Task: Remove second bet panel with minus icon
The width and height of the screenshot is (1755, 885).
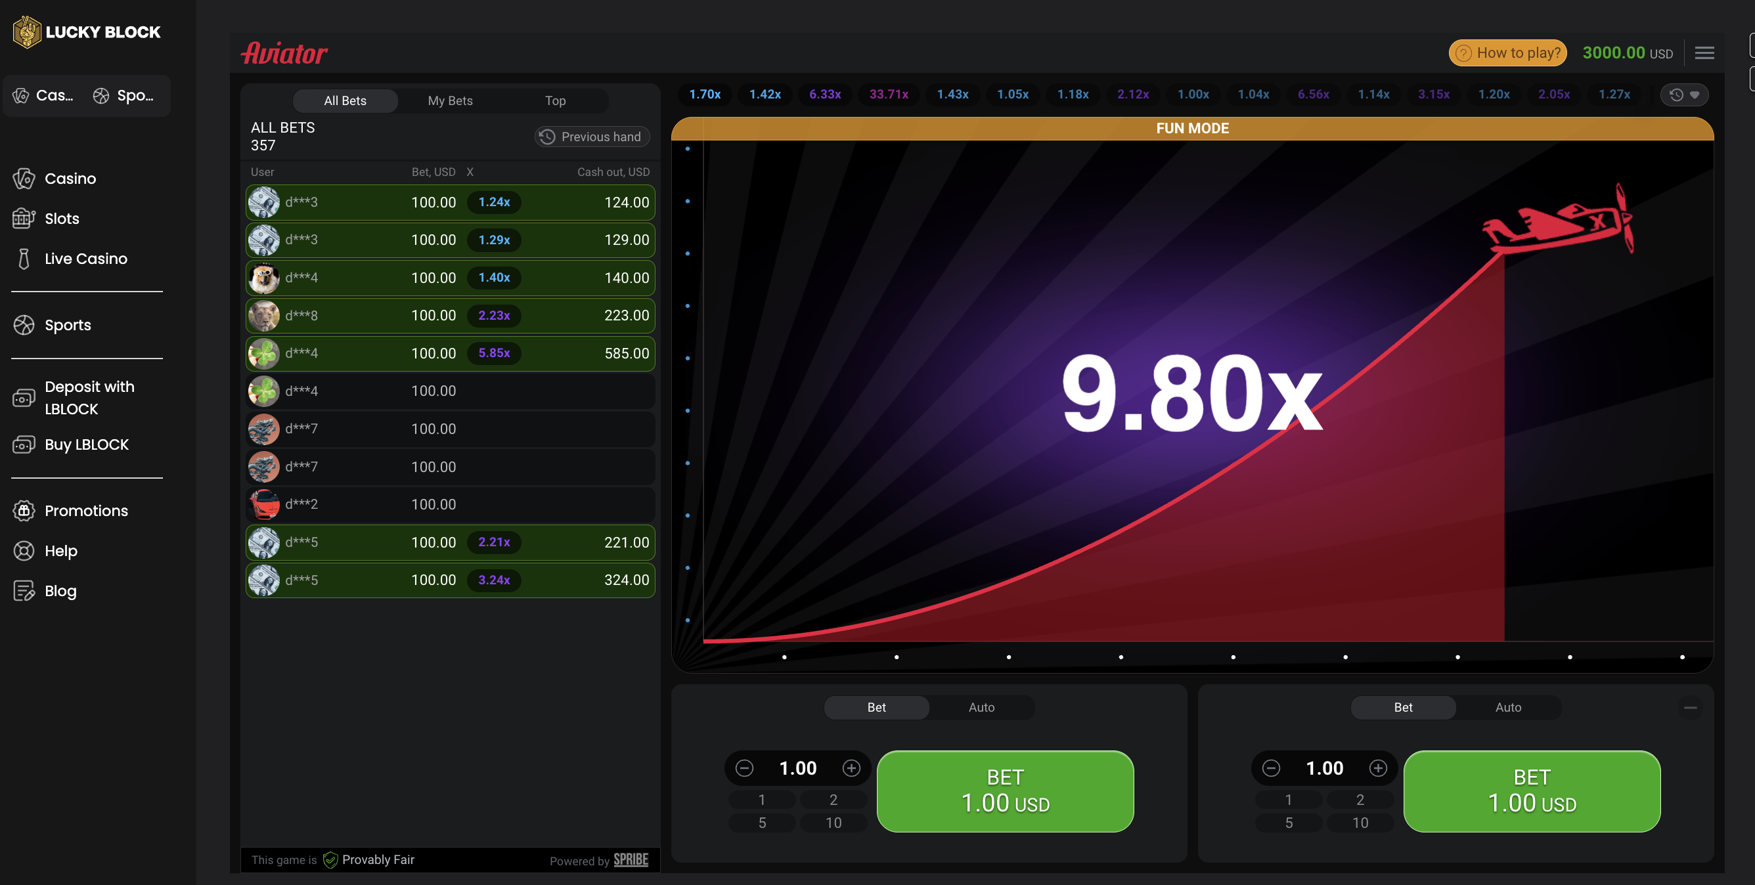Action: coord(1690,708)
